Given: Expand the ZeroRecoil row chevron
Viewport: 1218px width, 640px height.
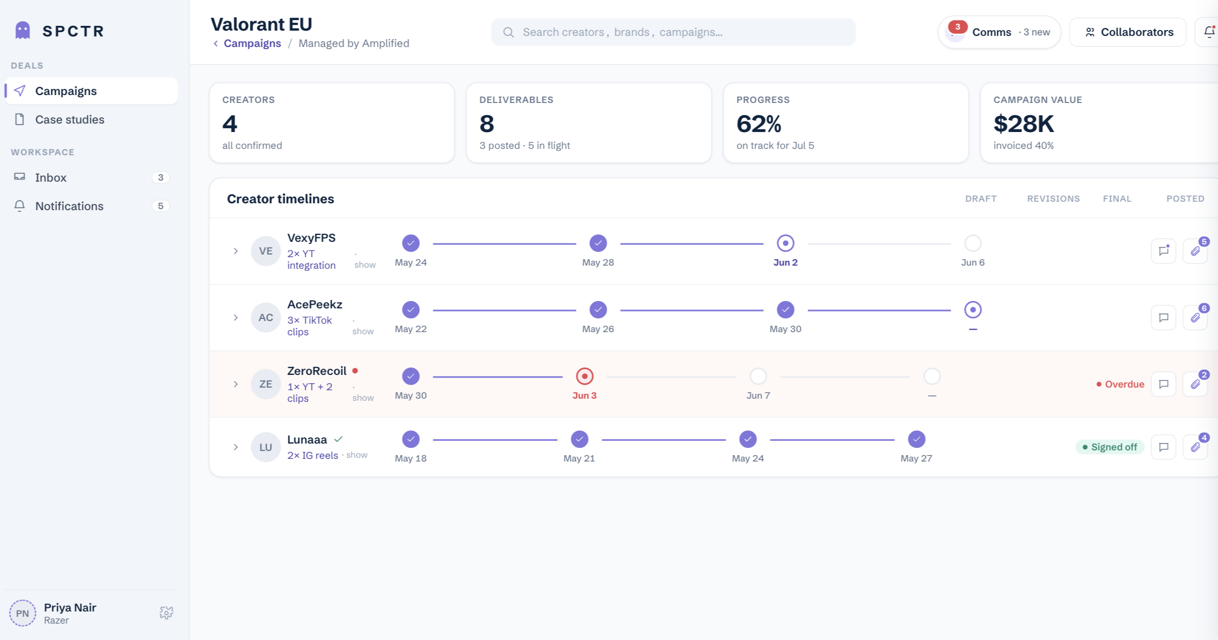Looking at the screenshot, I should click(x=236, y=384).
